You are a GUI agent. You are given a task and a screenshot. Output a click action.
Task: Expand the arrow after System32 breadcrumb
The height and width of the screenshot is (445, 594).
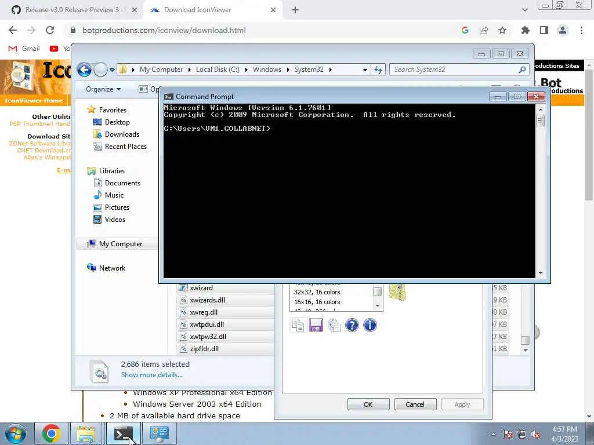331,70
